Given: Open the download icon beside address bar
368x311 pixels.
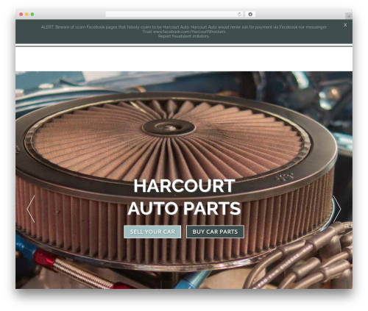Looking at the screenshot, I should click(x=250, y=15).
